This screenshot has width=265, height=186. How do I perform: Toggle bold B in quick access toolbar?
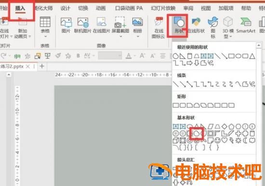[78, 56]
